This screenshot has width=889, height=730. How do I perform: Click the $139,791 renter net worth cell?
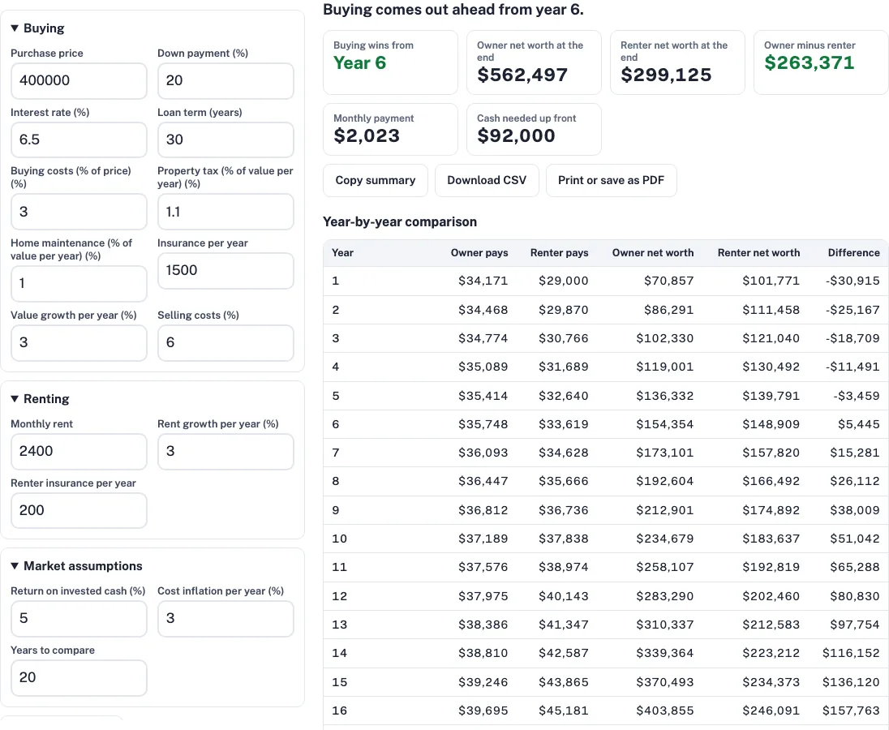pyautogui.click(x=771, y=396)
